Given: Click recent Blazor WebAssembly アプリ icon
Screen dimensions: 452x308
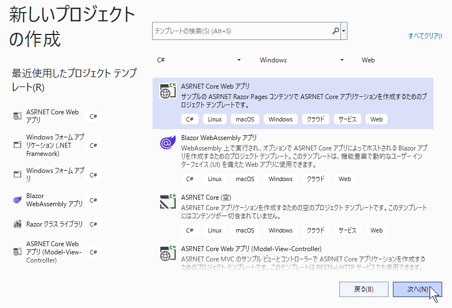Looking at the screenshot, I should pyautogui.click(x=18, y=200).
